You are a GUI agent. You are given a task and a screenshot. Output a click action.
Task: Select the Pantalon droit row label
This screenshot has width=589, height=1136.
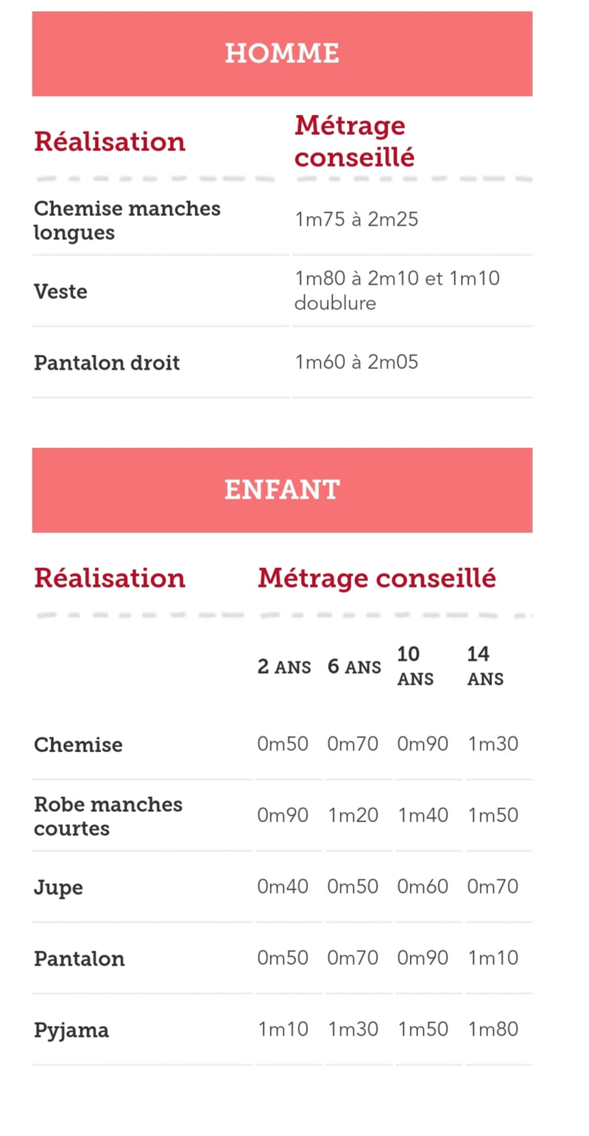click(107, 363)
